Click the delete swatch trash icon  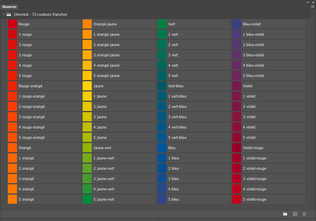pos(304,214)
